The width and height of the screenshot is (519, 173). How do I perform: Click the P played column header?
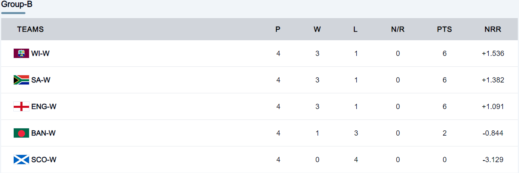(x=278, y=29)
